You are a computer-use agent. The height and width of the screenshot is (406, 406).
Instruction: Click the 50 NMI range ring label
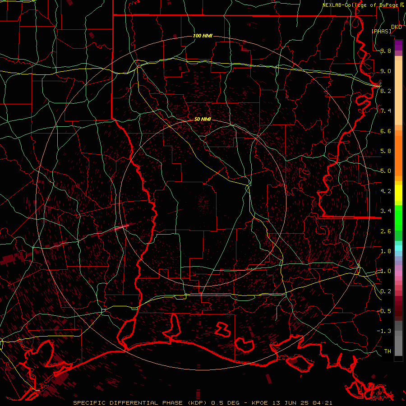[203, 119]
